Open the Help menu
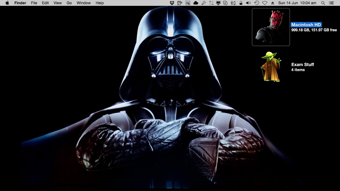Image resolution: width=340 pixels, height=191 pixels. pos(100,3)
